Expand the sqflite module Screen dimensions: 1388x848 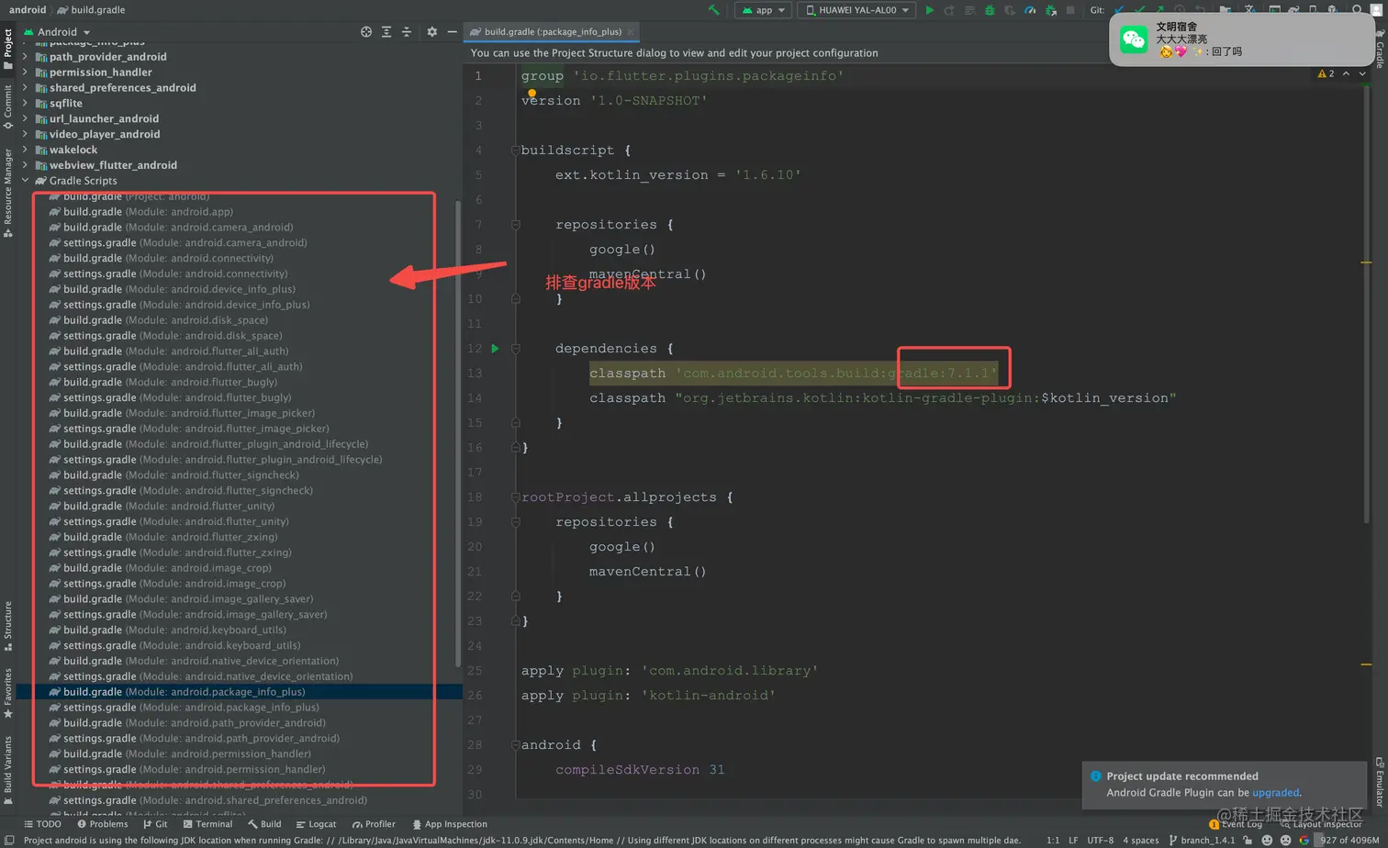[25, 104]
